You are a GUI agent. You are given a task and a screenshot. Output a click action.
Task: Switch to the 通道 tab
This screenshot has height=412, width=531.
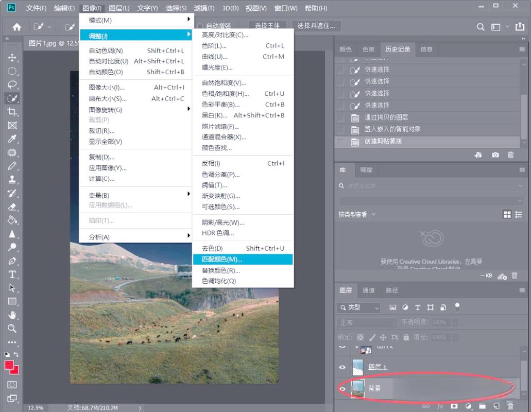pyautogui.click(x=368, y=290)
